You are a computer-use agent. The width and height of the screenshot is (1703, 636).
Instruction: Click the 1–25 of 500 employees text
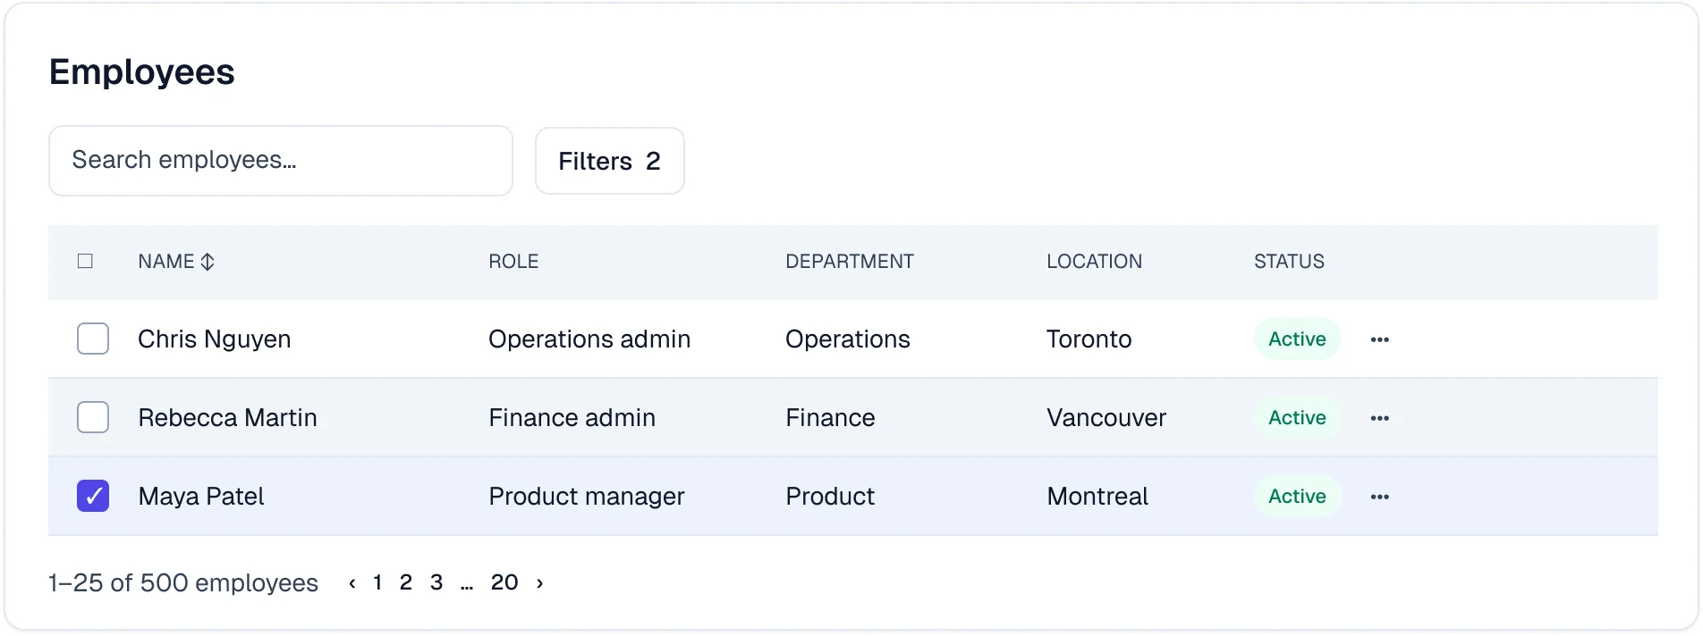click(x=183, y=583)
